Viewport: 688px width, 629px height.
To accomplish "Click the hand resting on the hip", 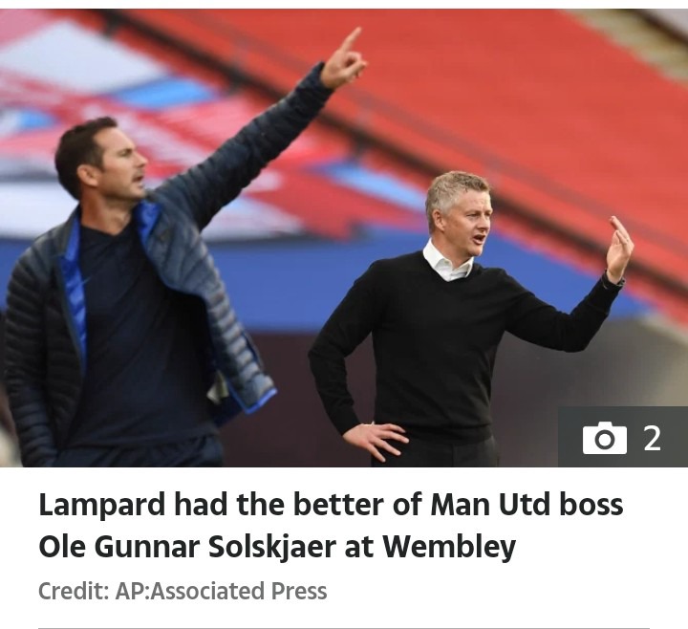I will coord(376,441).
